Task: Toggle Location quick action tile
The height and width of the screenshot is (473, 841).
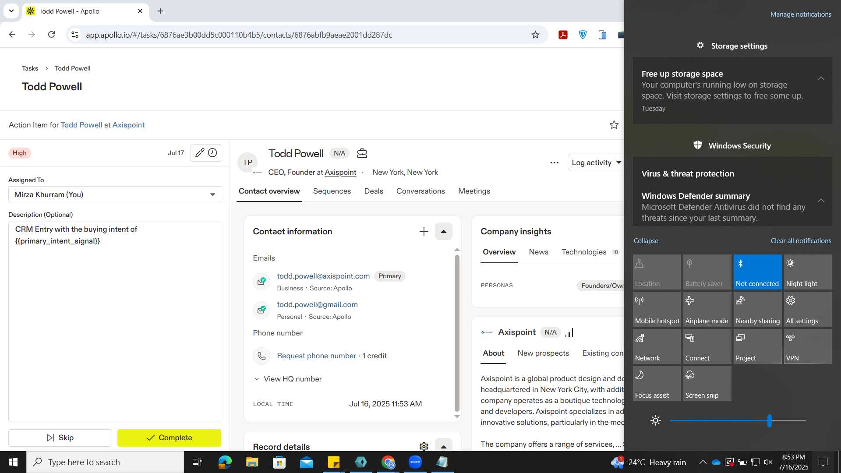Action: 657,272
